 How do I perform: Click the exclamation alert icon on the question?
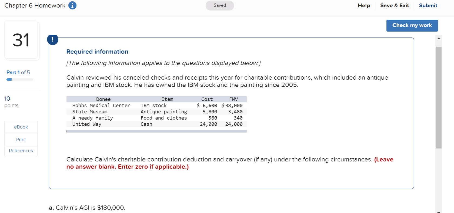coord(53,39)
